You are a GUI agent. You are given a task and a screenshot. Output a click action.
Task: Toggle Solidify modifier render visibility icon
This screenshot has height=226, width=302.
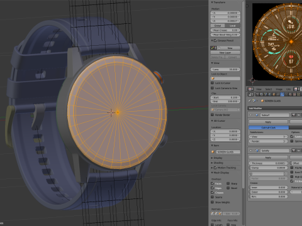[x=294, y=151]
